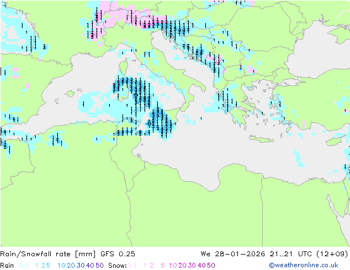Click the 'Snow:' legend label

[x=118, y=266]
